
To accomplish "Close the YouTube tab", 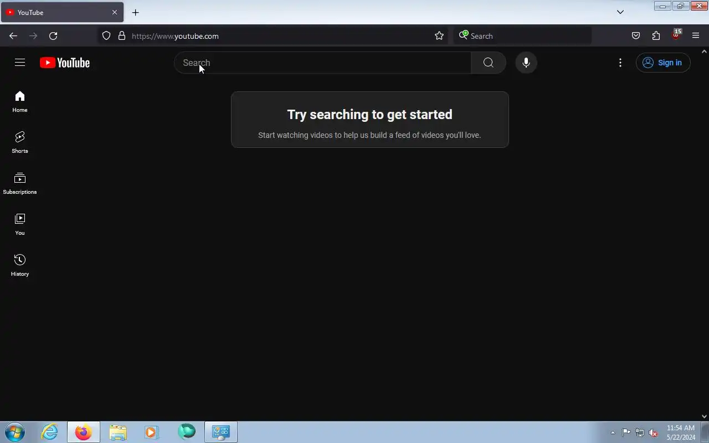I will (115, 12).
